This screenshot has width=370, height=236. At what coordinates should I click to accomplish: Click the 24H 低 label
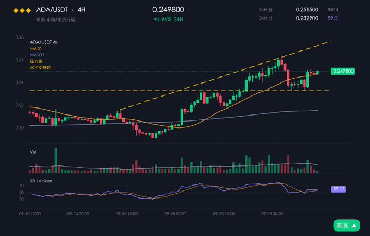[x=266, y=18]
